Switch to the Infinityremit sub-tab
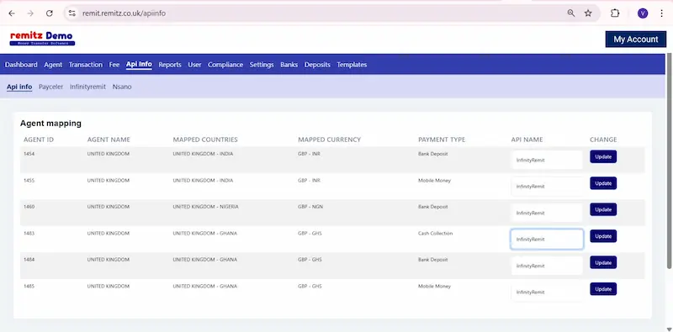 click(x=87, y=87)
